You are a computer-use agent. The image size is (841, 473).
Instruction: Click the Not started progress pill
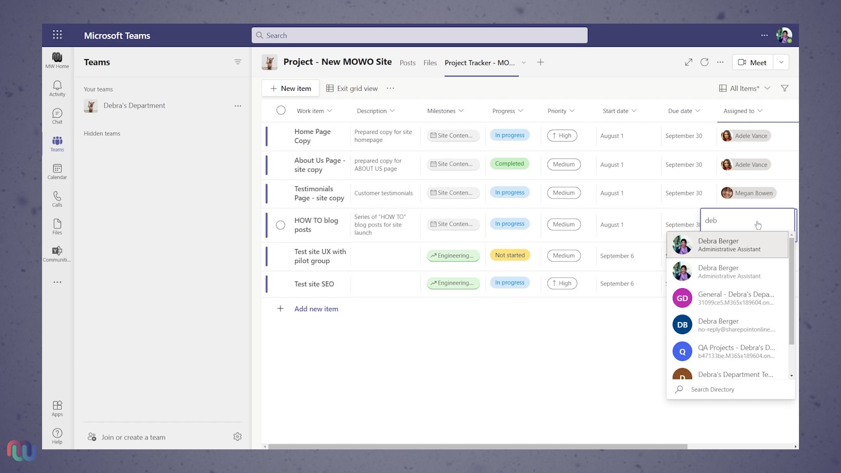[x=510, y=255]
